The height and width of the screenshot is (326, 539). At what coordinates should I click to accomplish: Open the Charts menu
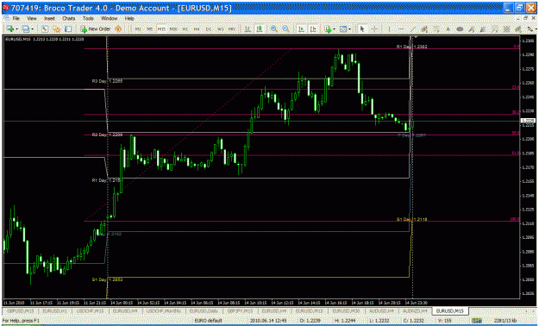tap(69, 18)
